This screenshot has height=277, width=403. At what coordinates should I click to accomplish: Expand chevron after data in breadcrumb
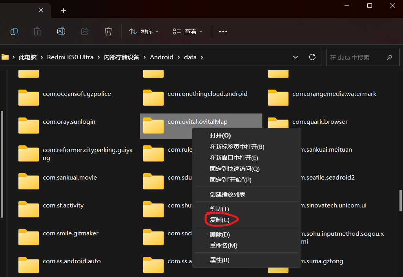(202, 57)
